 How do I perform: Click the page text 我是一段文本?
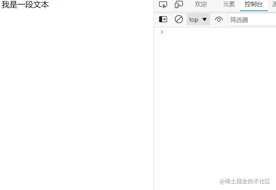tap(25, 5)
